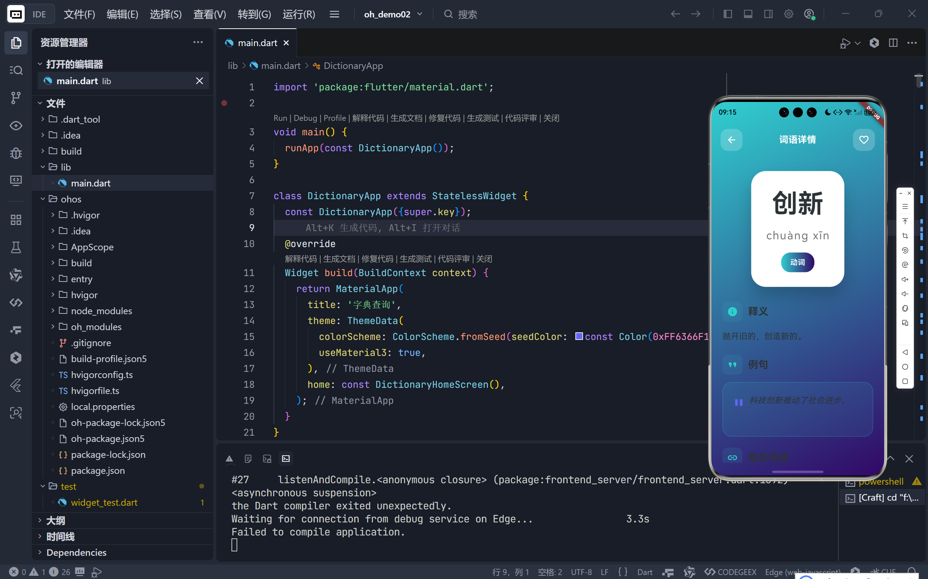928x579 pixels.
Task: Click the color swatch before Color(0xFF6366F1)
Action: [x=579, y=336]
